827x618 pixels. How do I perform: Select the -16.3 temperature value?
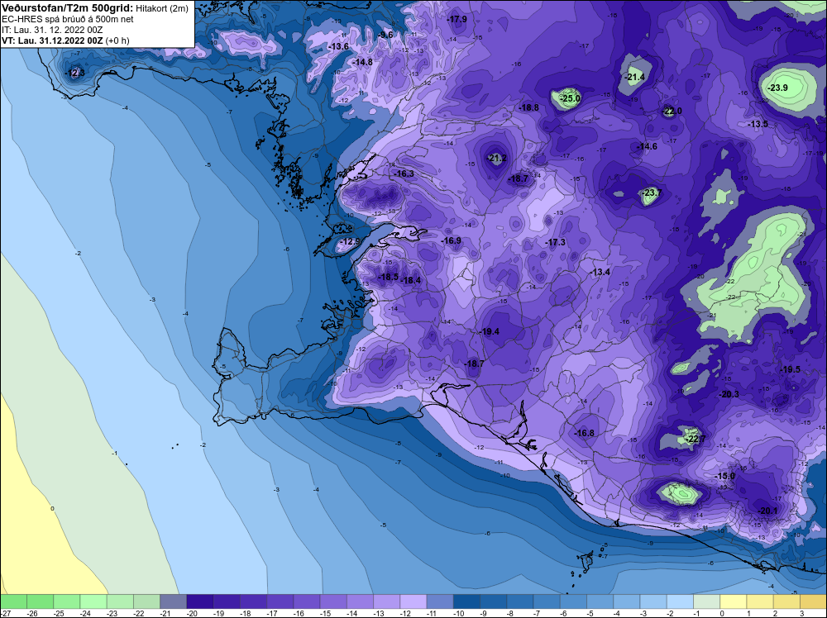(x=404, y=174)
